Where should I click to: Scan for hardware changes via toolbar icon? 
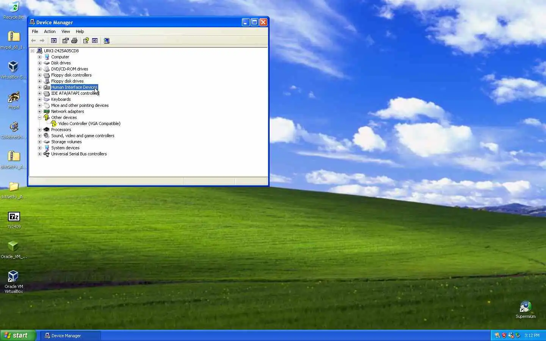coord(107,41)
